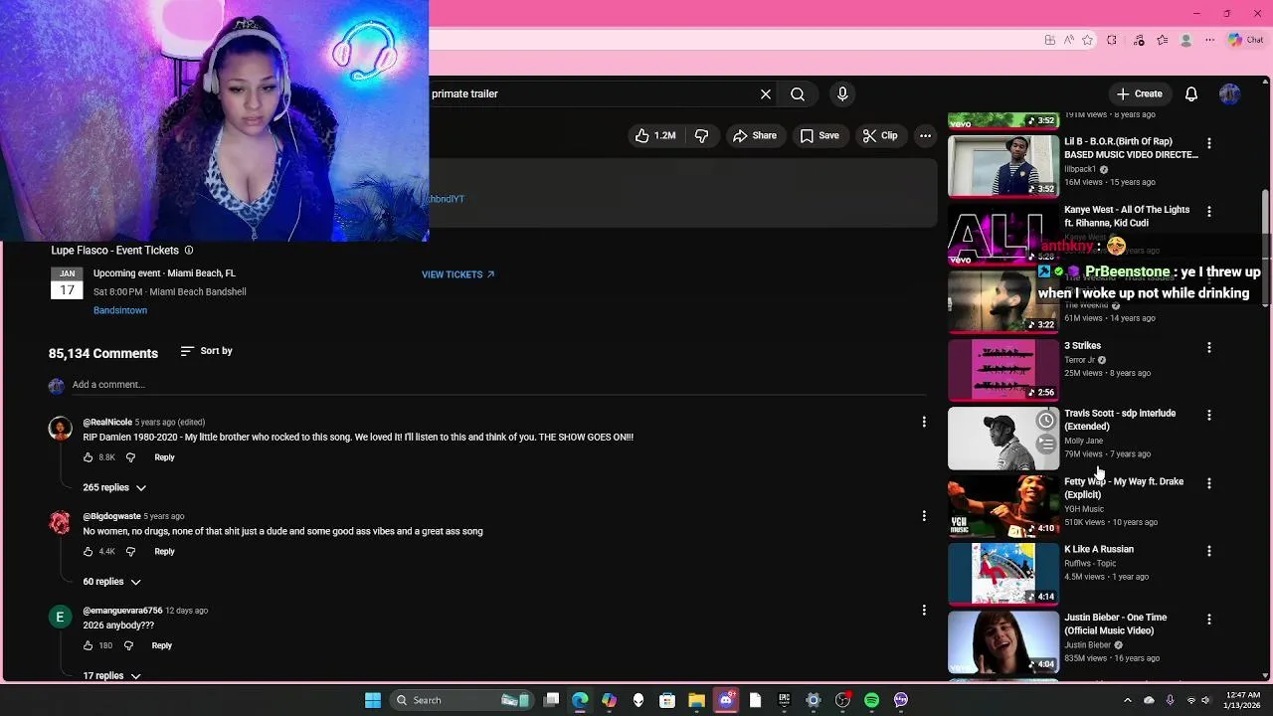This screenshot has width=1273, height=716.
Task: Open action menu for @RealNicole's comment
Action: (924, 423)
